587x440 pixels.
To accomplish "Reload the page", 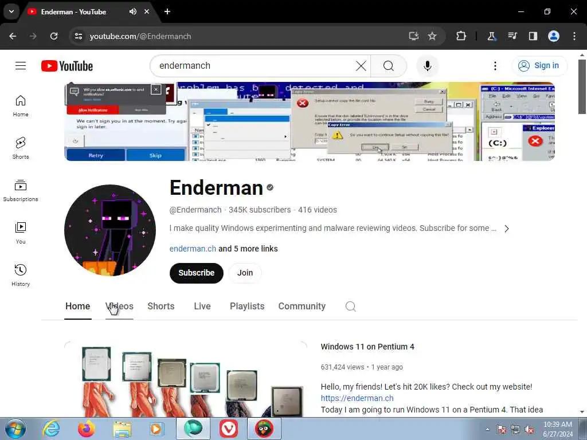I will point(54,36).
